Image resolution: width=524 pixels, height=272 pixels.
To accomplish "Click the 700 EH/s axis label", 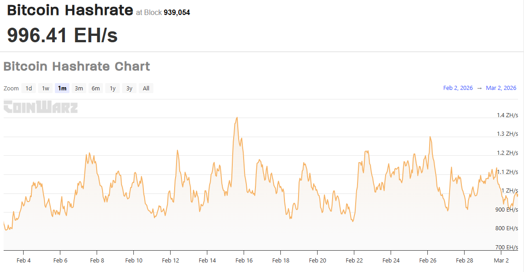I will pos(507,247).
